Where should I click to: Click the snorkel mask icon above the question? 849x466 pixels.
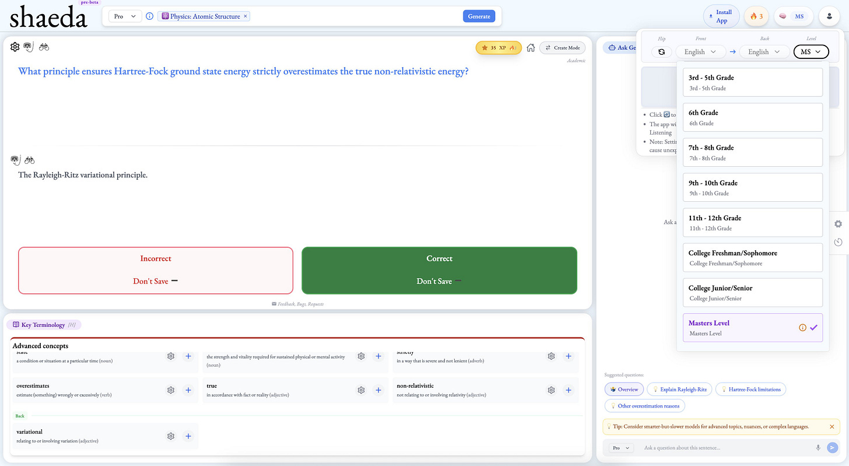tap(28, 47)
